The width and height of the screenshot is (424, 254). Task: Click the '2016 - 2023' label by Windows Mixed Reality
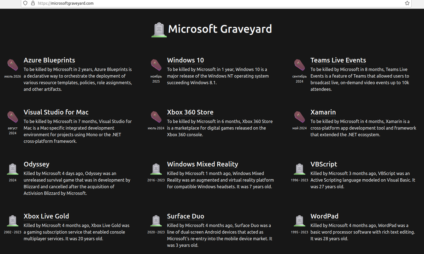(x=156, y=180)
